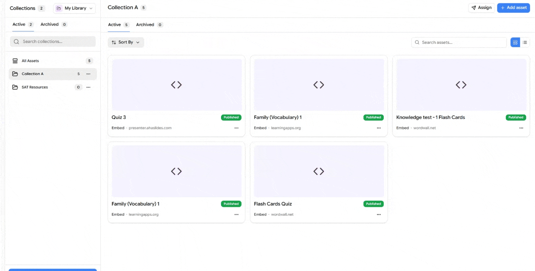Open Family (Vocabulary) 1 top-row thumbnail
Image resolution: width=535 pixels, height=271 pixels.
pyautogui.click(x=319, y=85)
